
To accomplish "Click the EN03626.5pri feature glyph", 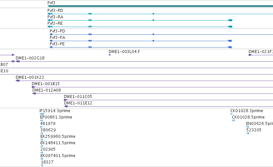I will point(248,127).
